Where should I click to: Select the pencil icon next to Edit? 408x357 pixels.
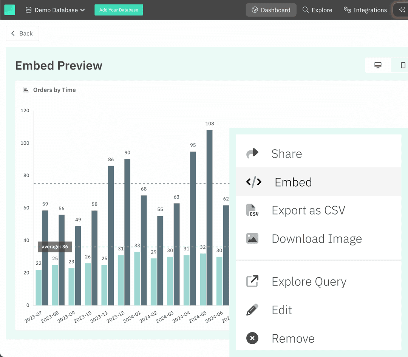(x=252, y=310)
